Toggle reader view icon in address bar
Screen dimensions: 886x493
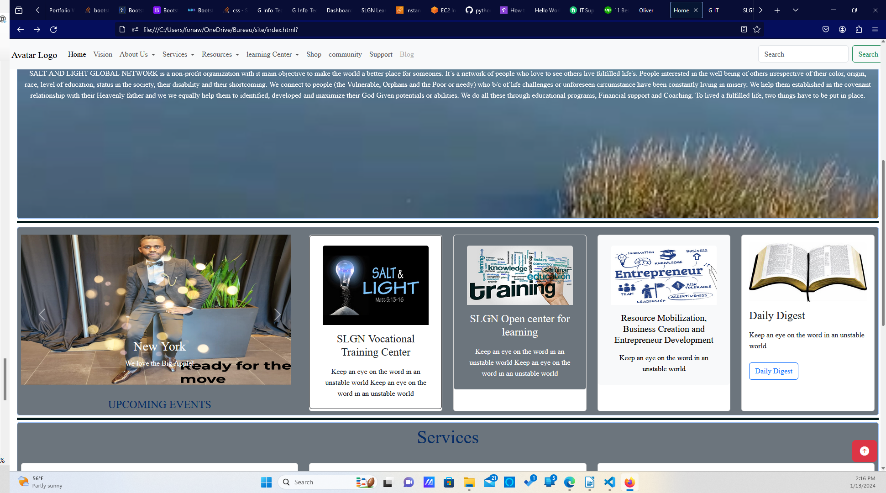tap(744, 30)
